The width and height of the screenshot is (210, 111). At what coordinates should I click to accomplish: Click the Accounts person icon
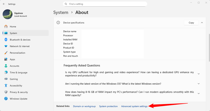pos(6,66)
